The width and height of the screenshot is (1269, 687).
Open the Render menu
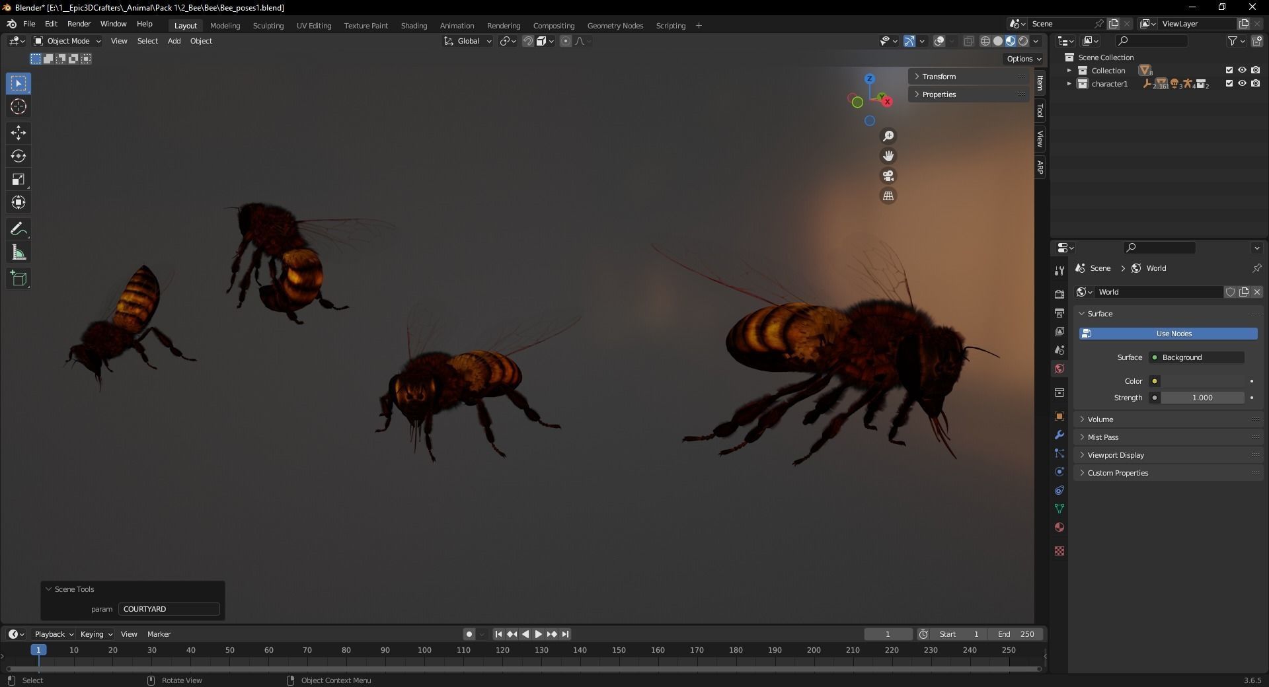coord(79,24)
